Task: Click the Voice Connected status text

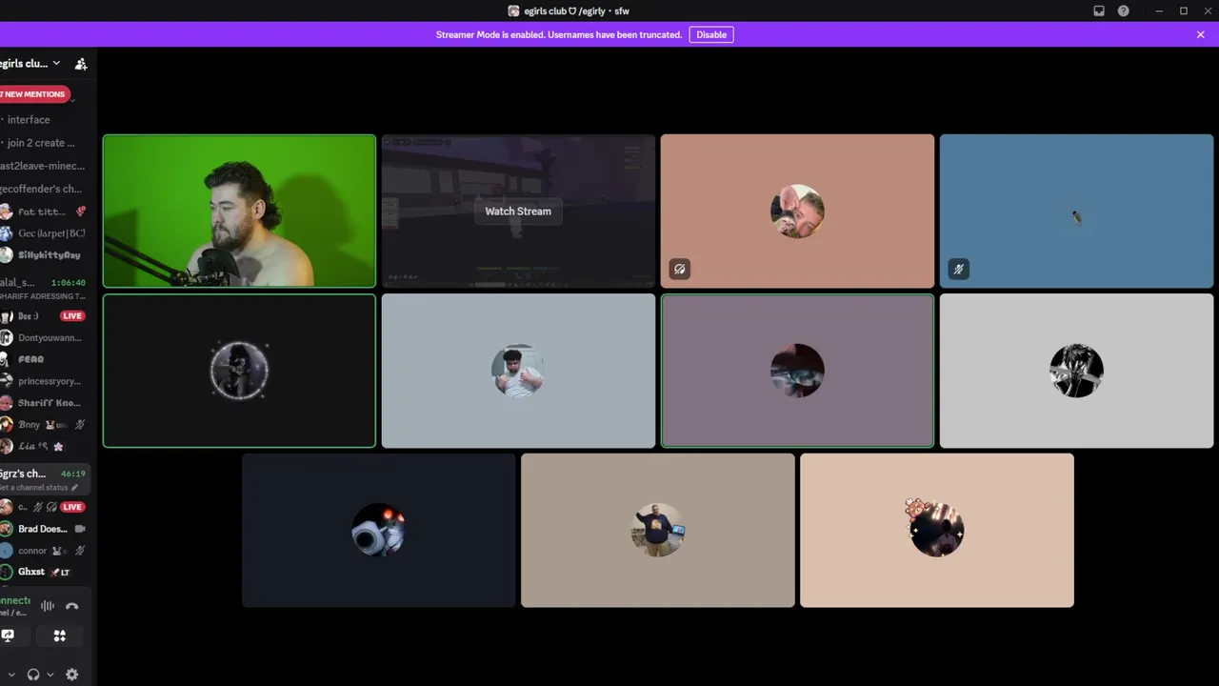Action: [x=15, y=600]
